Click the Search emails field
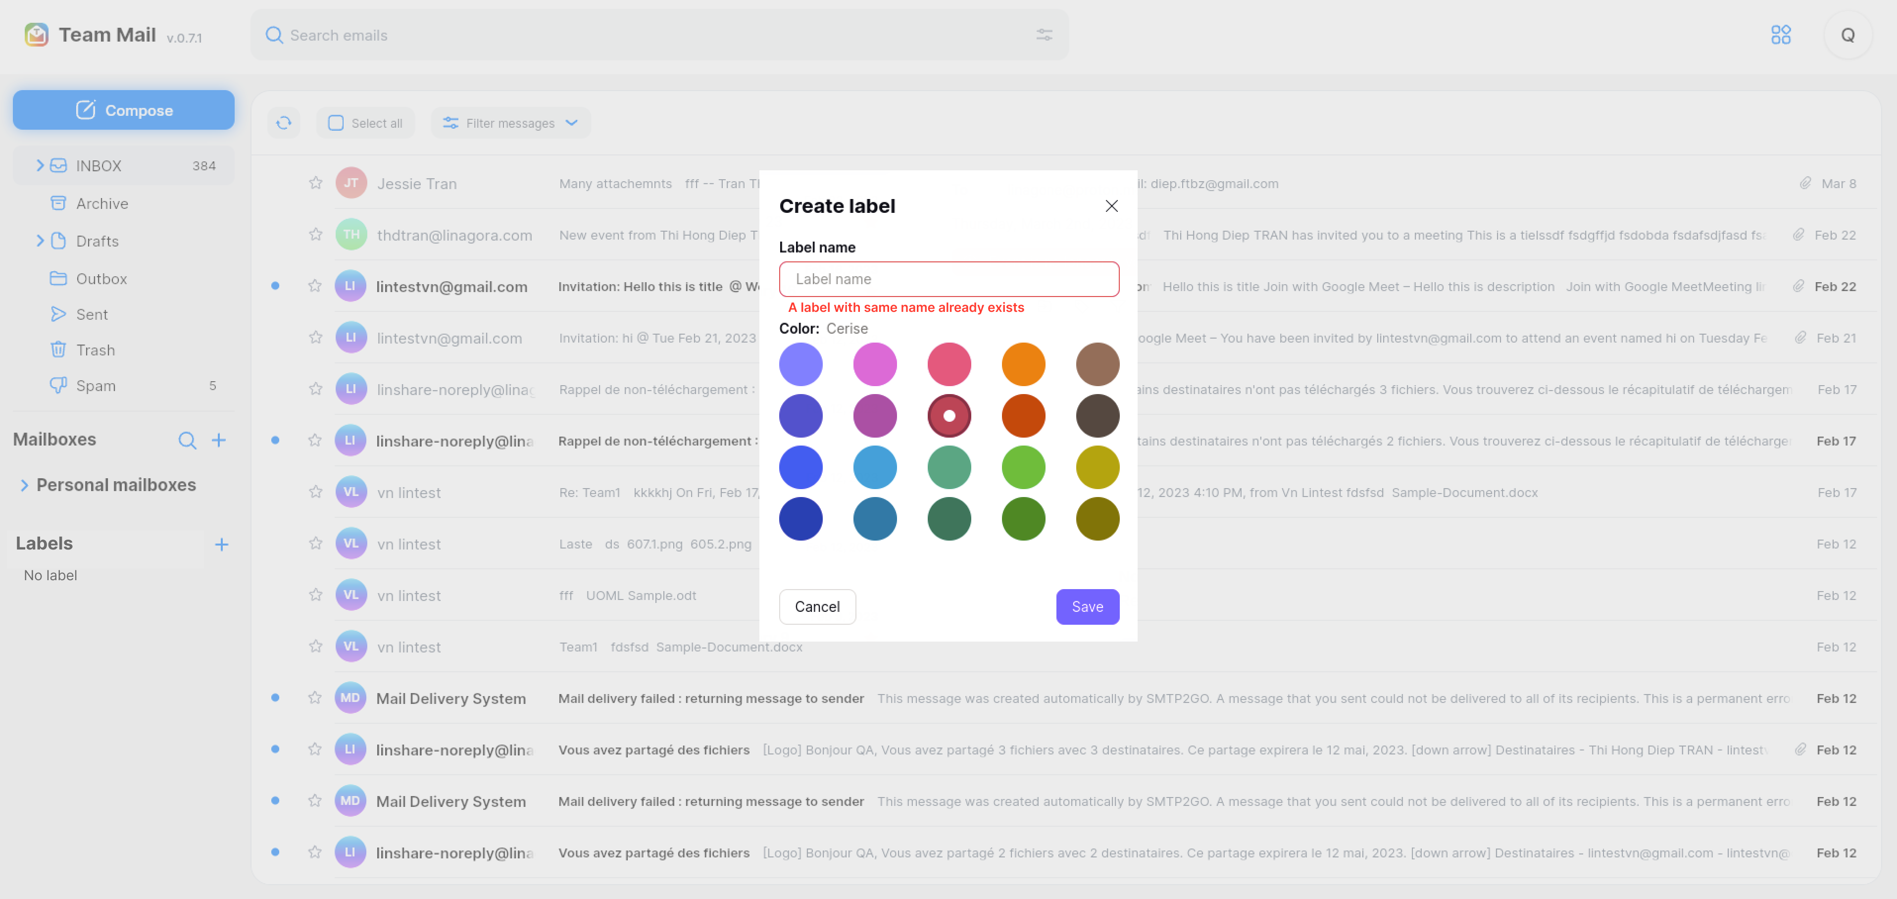 (659, 35)
